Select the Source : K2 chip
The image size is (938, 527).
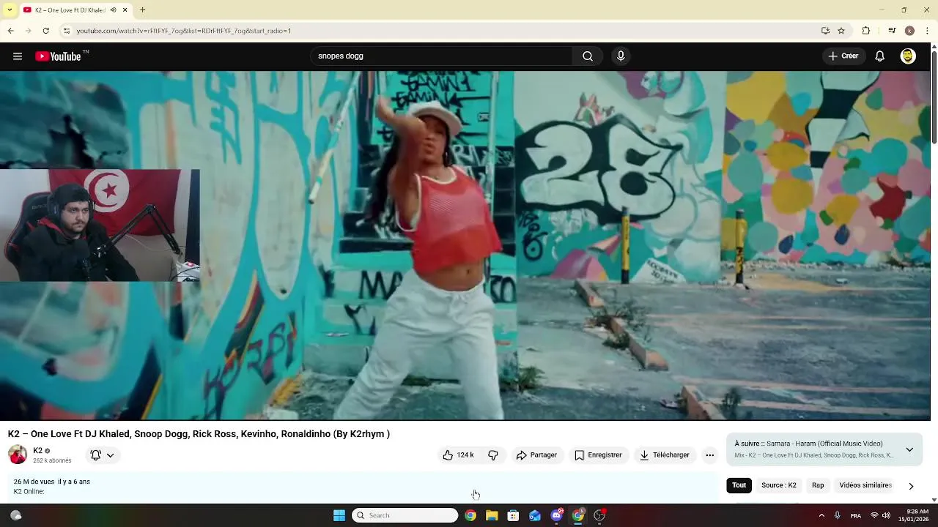778,485
